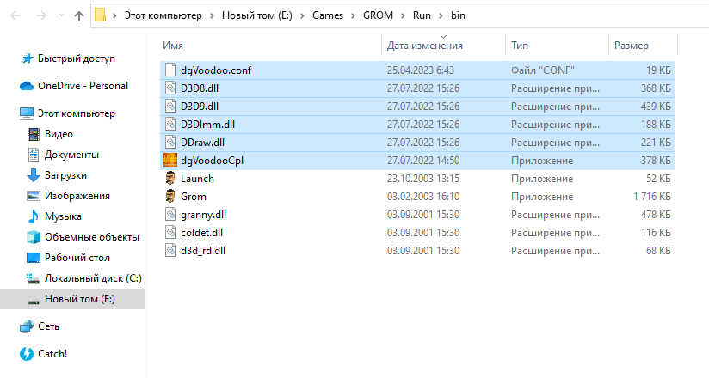Click the Catch! lightning icon
Viewport: 709px width, 378px height.
27,353
